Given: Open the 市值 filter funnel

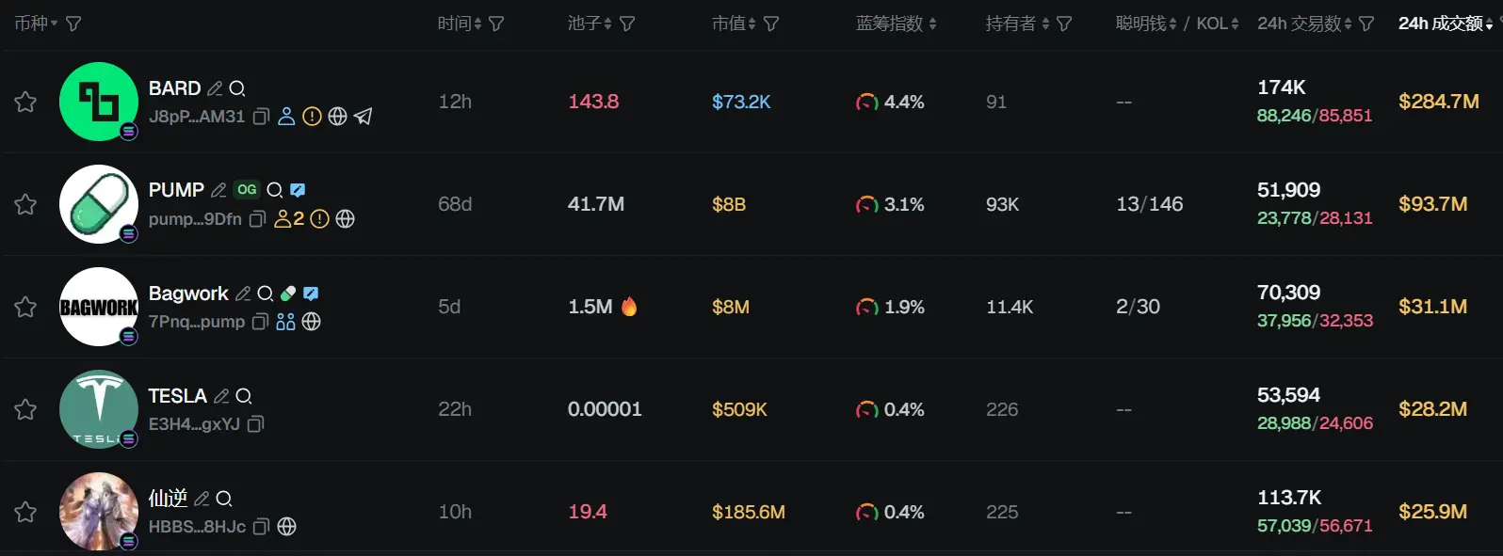Looking at the screenshot, I should click(771, 24).
